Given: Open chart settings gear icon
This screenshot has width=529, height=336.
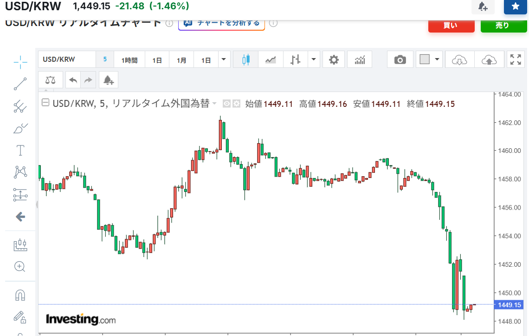Looking at the screenshot, I should [334, 59].
